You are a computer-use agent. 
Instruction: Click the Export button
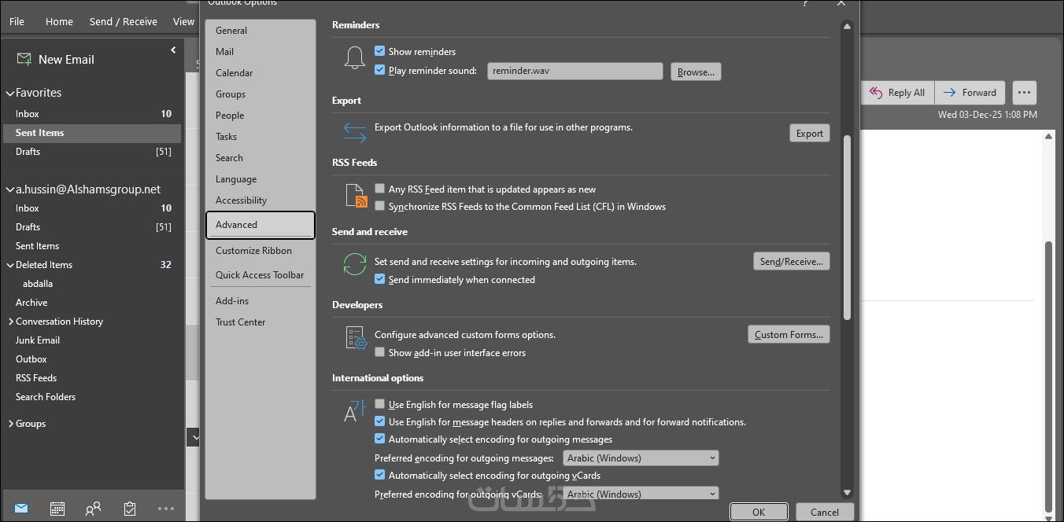pyautogui.click(x=809, y=134)
